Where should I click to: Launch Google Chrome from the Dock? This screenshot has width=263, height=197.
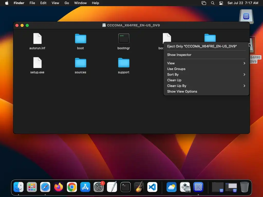[x=72, y=187]
